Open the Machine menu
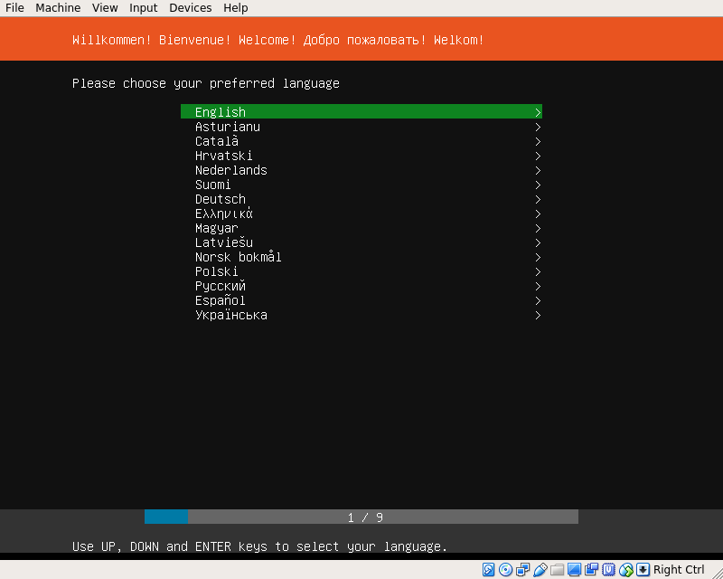This screenshot has width=723, height=579. click(x=58, y=8)
